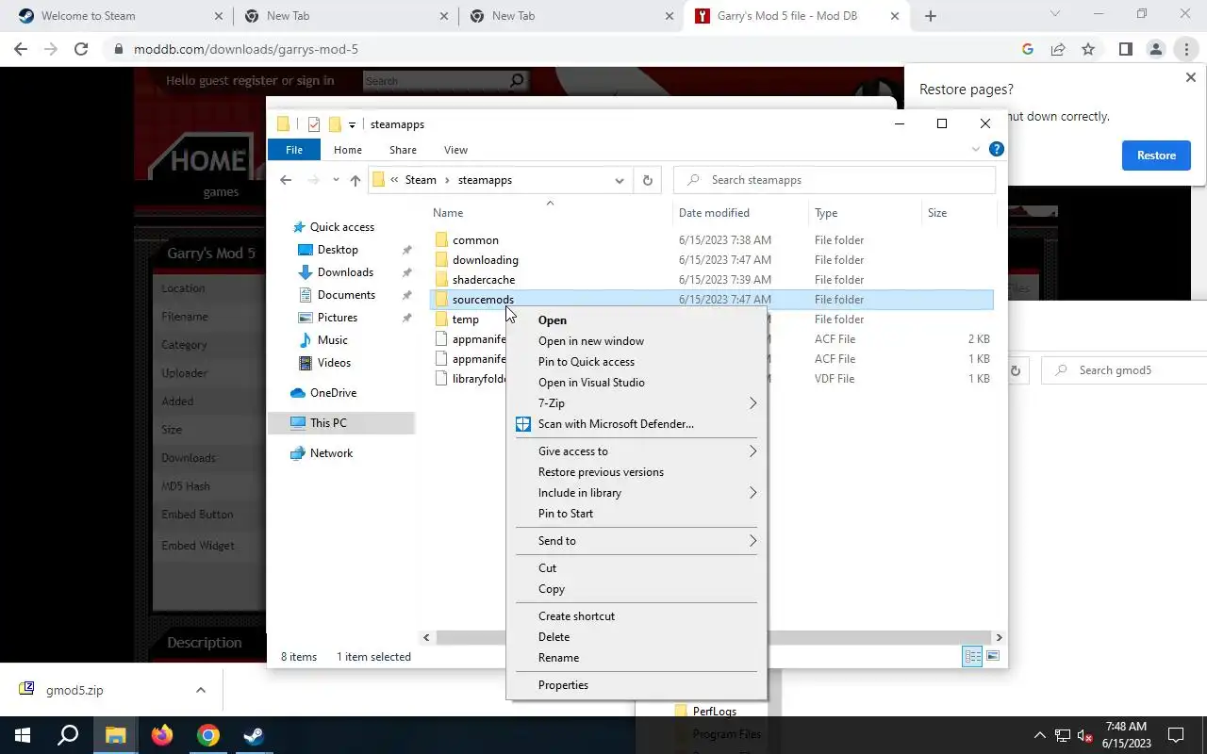Switch to View ribbon tab

tap(455, 150)
